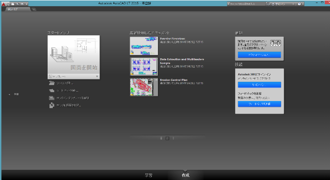Click the left arrow 学習 side navigation

click(x=14, y=94)
